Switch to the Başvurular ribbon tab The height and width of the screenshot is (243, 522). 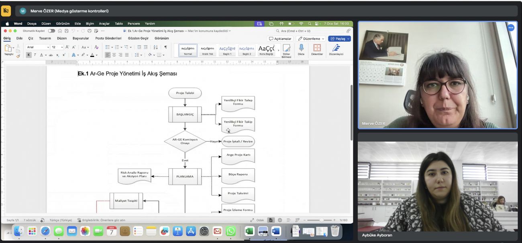click(81, 38)
